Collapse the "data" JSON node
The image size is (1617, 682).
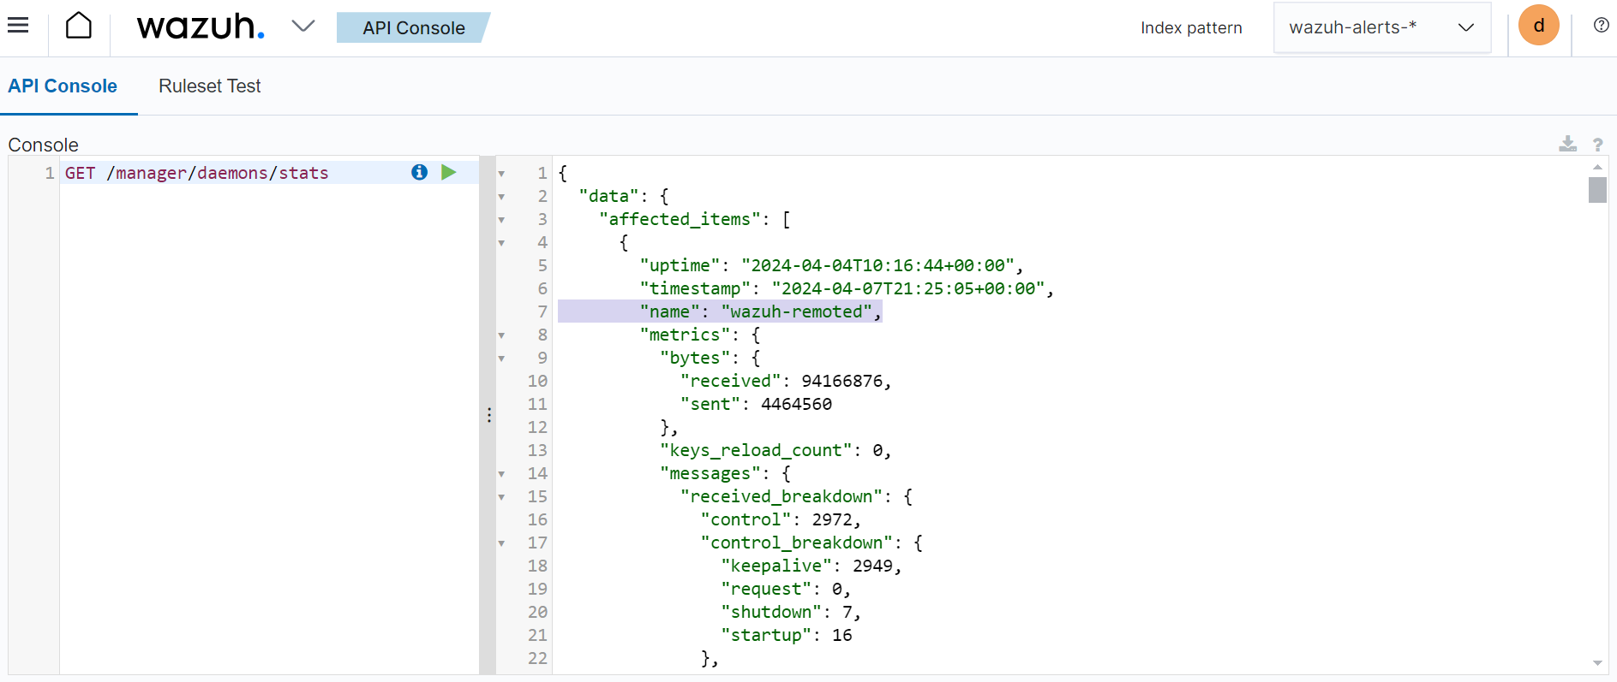(501, 197)
